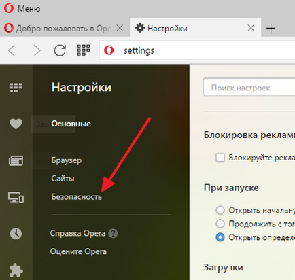Click the Speed Dial grid icon in toolbar
This screenshot has height=280, width=295.
click(84, 50)
